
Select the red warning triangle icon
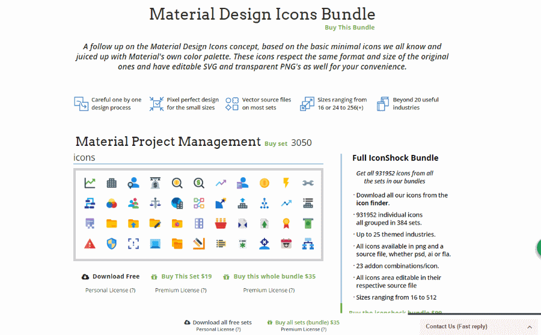(90, 244)
